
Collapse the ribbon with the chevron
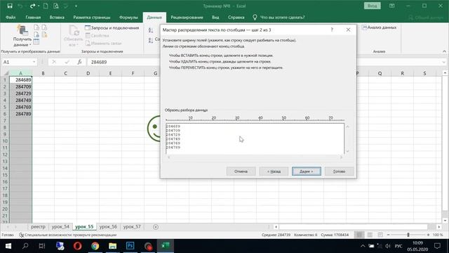[444, 51]
